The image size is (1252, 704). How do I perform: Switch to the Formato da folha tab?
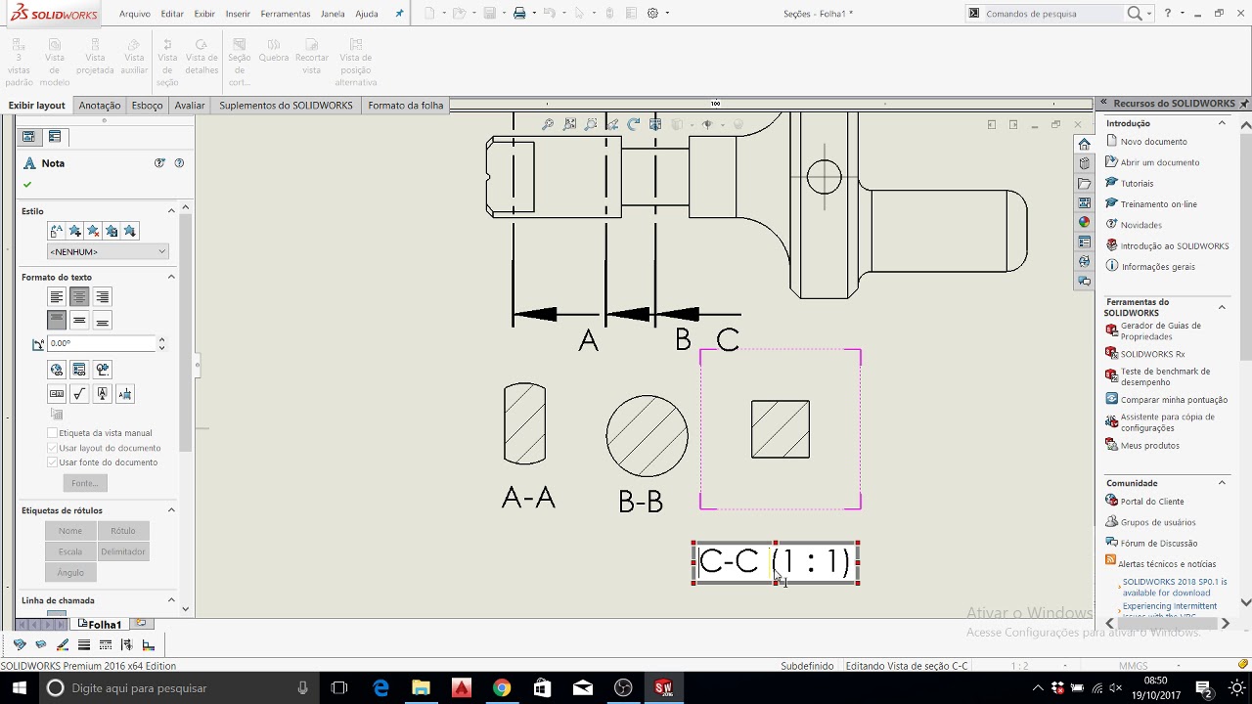pos(406,106)
